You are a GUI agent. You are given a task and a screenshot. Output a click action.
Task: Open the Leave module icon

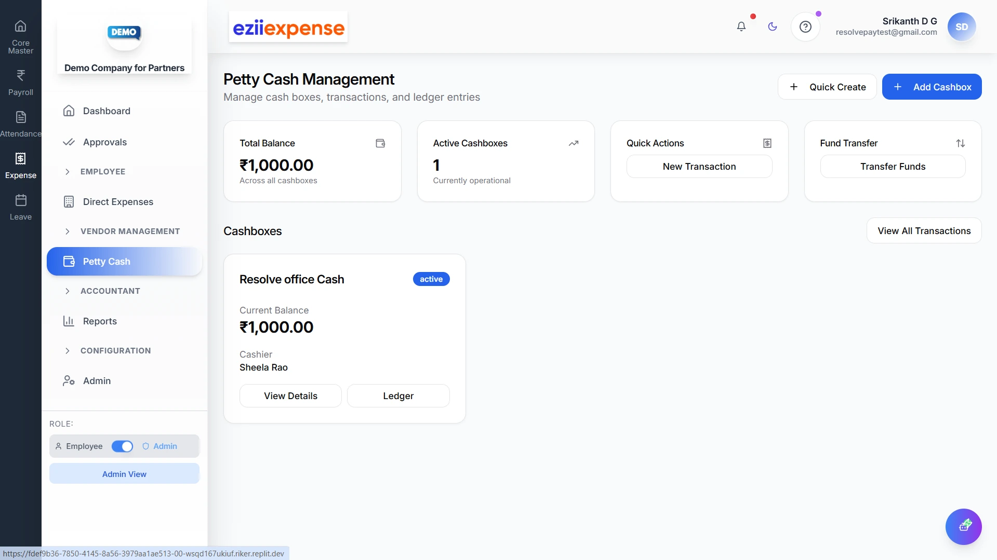coord(20,201)
